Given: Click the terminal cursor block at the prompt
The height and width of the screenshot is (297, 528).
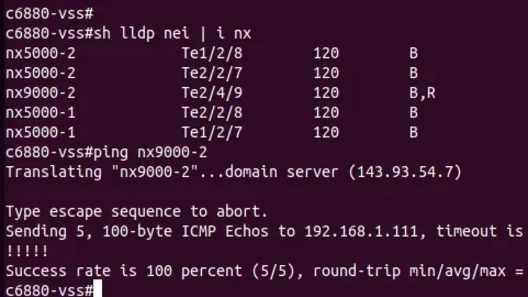Looking at the screenshot, I should tap(97, 290).
